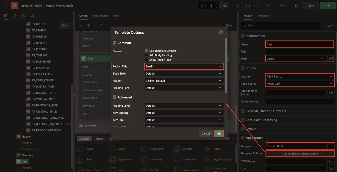This screenshot has height=172, width=337.
Task: Uncheck Use Template Defaults checkbox
Action: (x=146, y=51)
